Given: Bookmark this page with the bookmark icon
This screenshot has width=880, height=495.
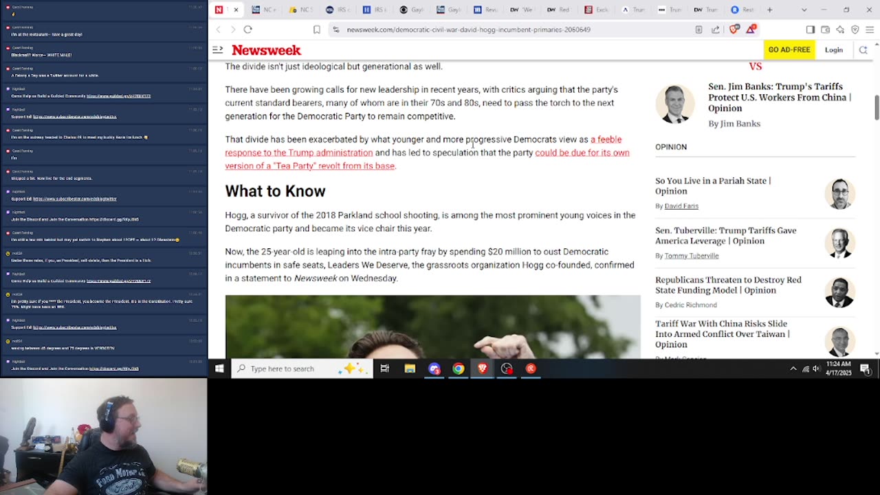Looking at the screenshot, I should pos(317,30).
